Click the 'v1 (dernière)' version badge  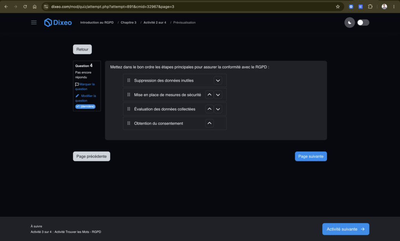click(85, 107)
